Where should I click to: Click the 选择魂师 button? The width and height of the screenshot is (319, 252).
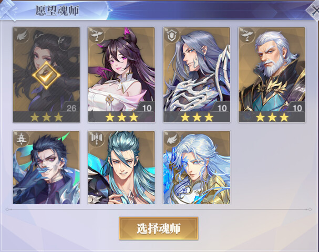coord(159,228)
